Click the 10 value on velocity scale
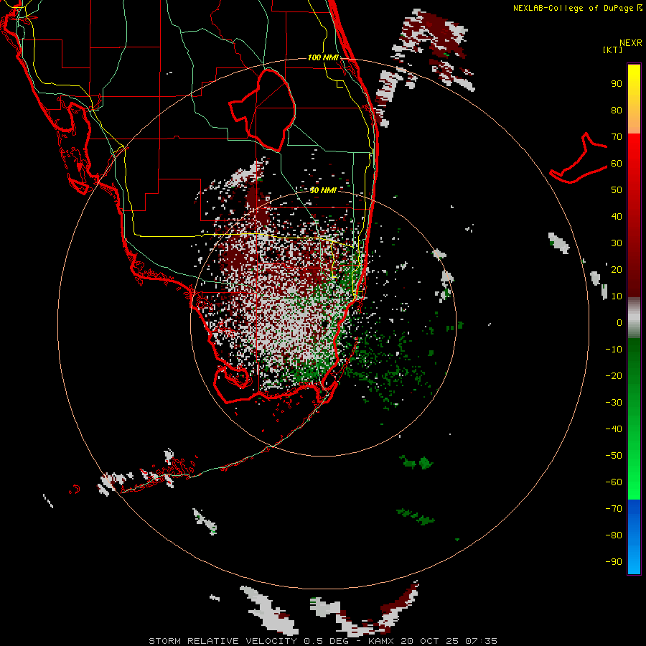This screenshot has height=646, width=646. pos(617,296)
